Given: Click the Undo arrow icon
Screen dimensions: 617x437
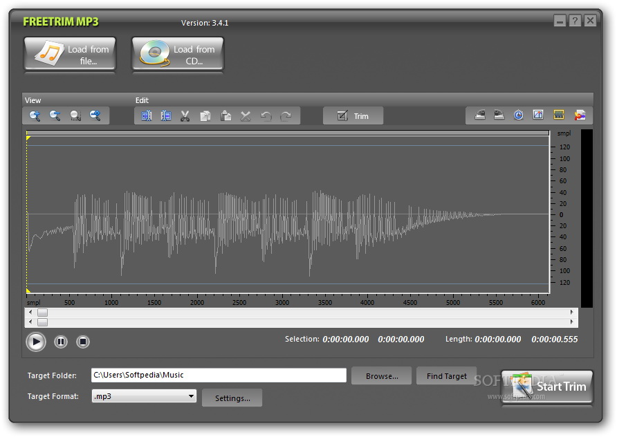Looking at the screenshot, I should click(x=266, y=116).
